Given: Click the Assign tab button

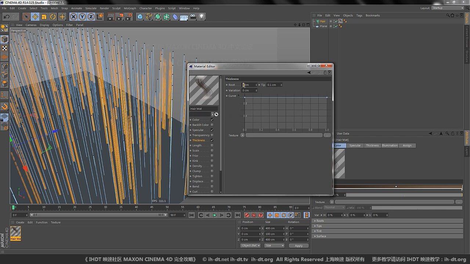Looking at the screenshot, I should [407, 146].
